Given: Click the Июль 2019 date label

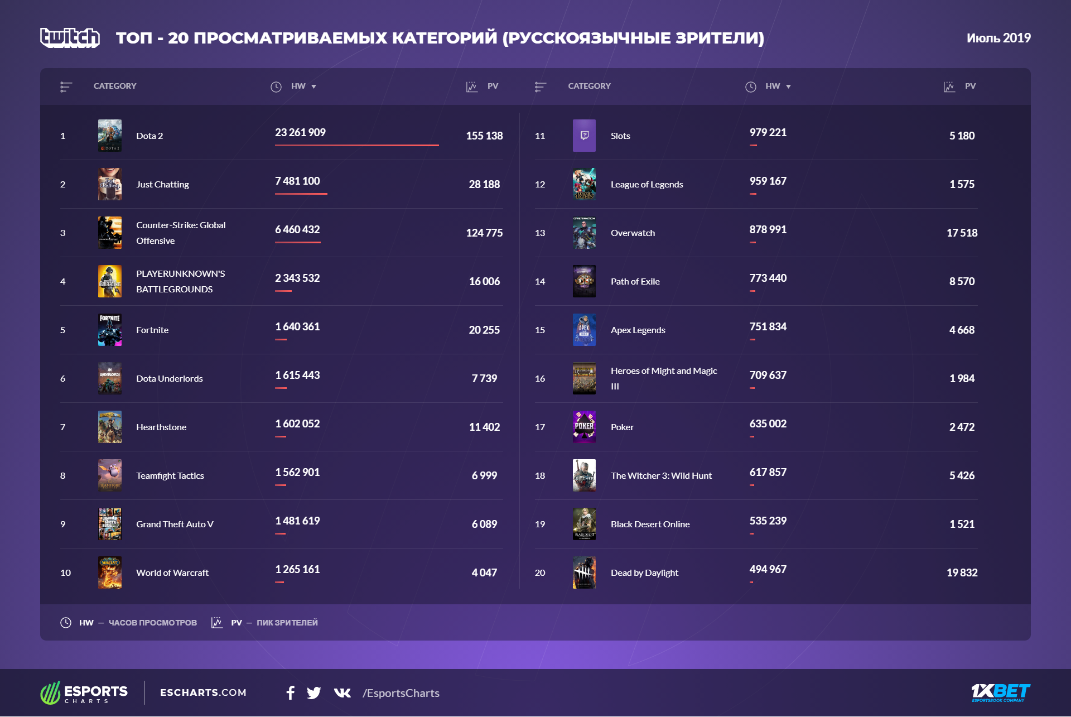Looking at the screenshot, I should pyautogui.click(x=998, y=38).
